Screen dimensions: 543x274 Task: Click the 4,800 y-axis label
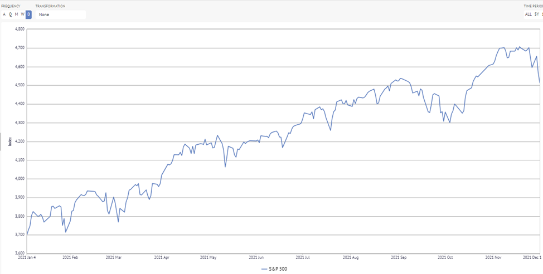(20, 29)
